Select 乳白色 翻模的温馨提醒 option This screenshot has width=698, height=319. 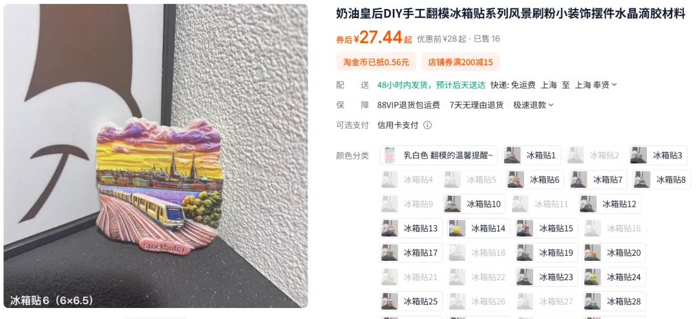click(438, 155)
